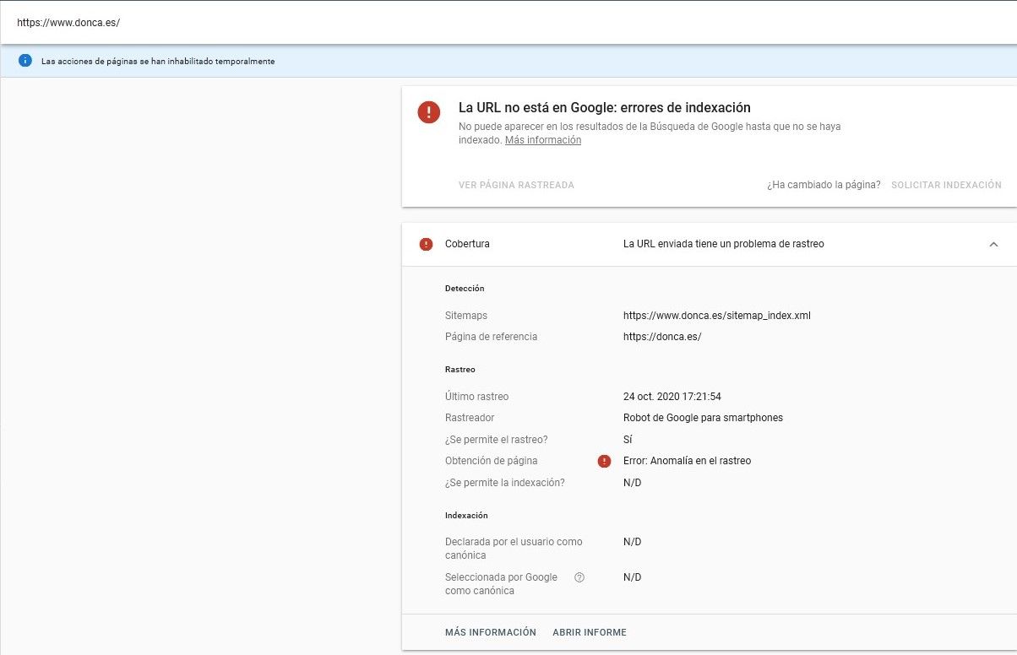This screenshot has width=1017, height=655.
Task: Click the last crawl date 24 oct. 2020
Action: pos(672,397)
